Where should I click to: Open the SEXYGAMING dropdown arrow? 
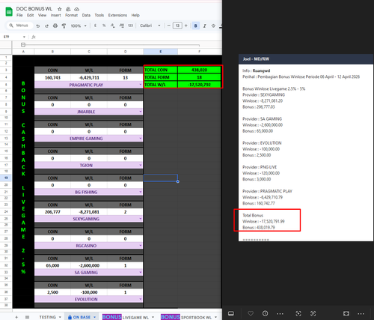tap(141, 219)
